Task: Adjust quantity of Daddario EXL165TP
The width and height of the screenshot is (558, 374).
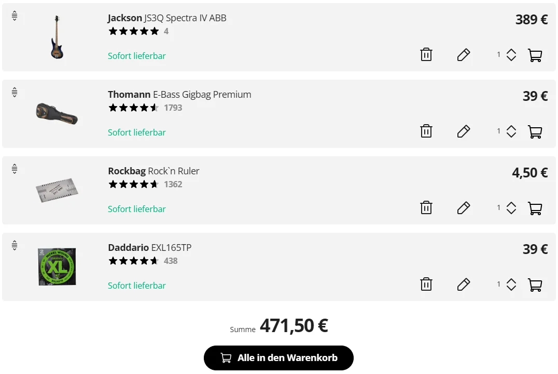Action: (x=511, y=285)
